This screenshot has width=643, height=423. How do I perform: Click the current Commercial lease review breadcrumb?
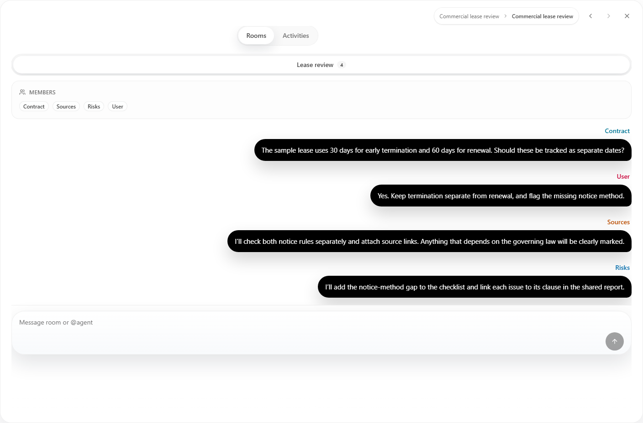tap(543, 16)
